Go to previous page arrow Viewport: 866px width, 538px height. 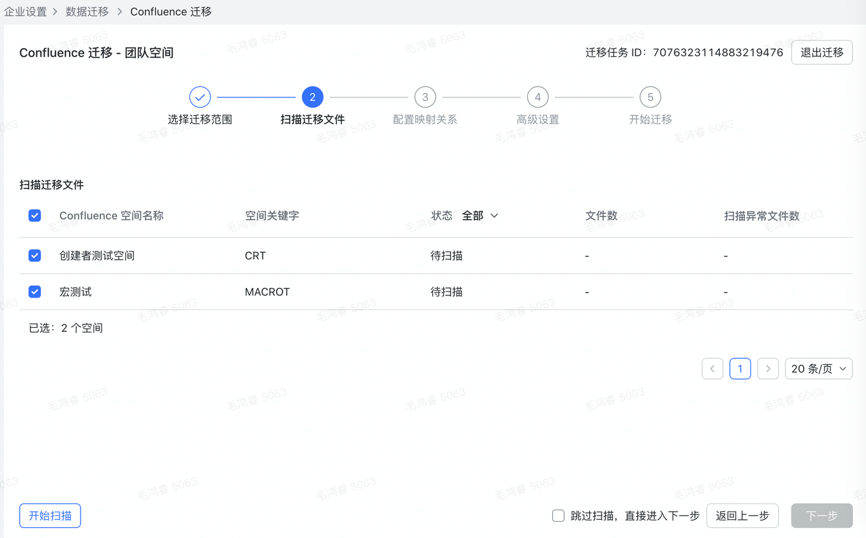click(x=712, y=368)
